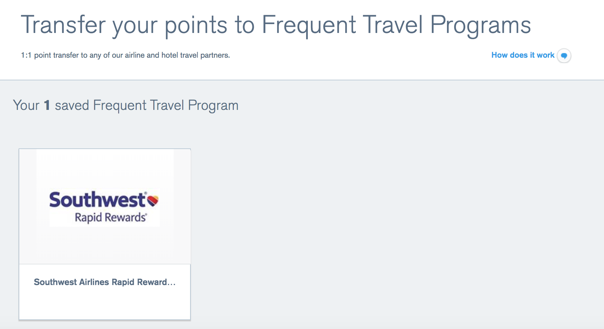Open the "How does it work" link
604x329 pixels.
[523, 55]
